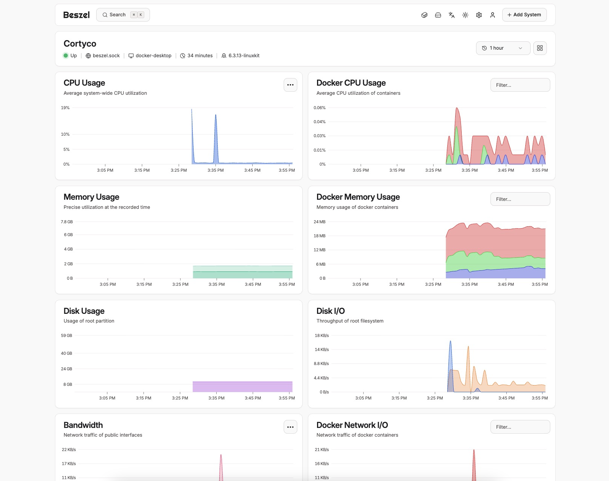The width and height of the screenshot is (609, 481).
Task: Click the '6.3.13-linuxkit' kernel text
Action: pos(244,56)
